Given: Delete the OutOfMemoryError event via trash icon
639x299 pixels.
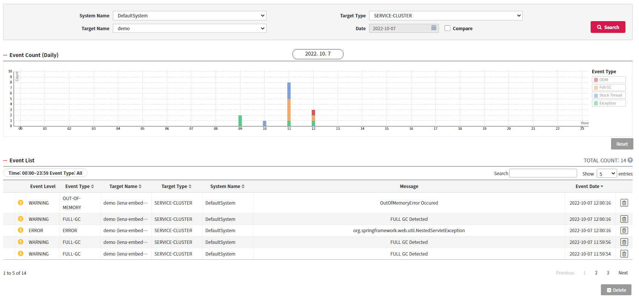Looking at the screenshot, I should point(624,203).
